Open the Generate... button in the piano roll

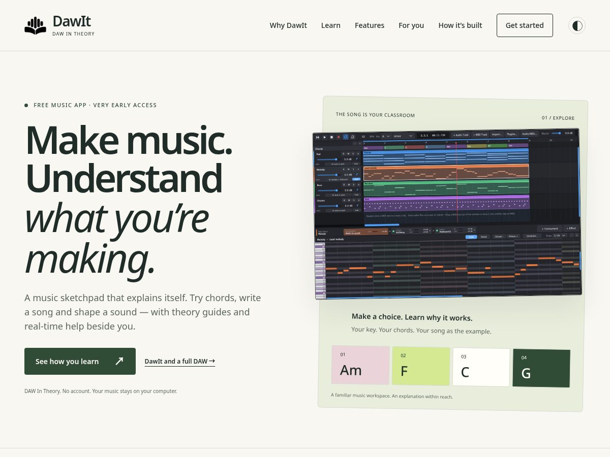[x=532, y=236]
